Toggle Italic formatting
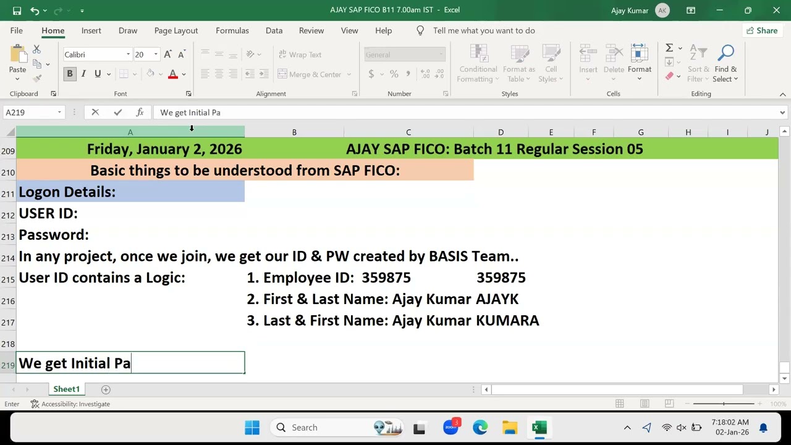791x445 pixels. click(x=83, y=74)
